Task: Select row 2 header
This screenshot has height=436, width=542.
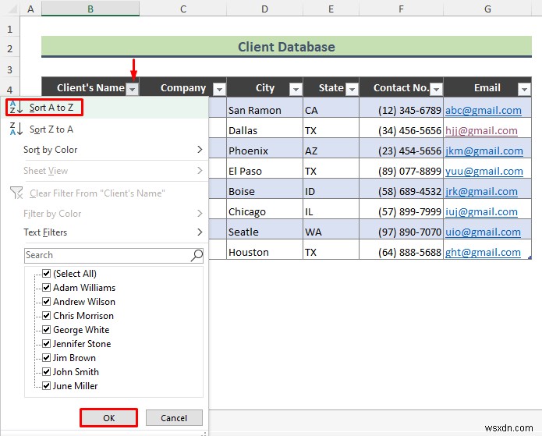Action: [10, 49]
